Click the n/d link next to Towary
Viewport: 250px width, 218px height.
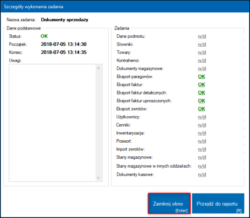(202, 52)
